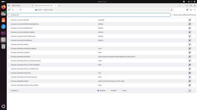Screen dimensions: 197x110
Task: Edit browser.ai.control.sidebarChatbot value
Action: (190, 32)
